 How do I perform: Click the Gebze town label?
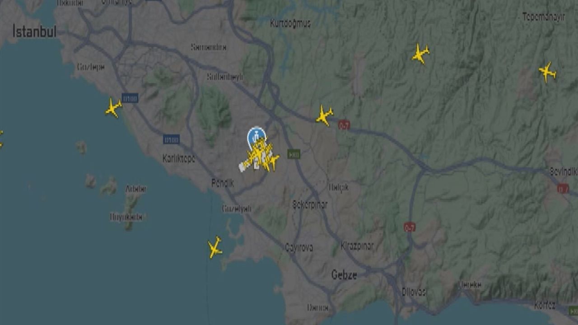click(344, 275)
